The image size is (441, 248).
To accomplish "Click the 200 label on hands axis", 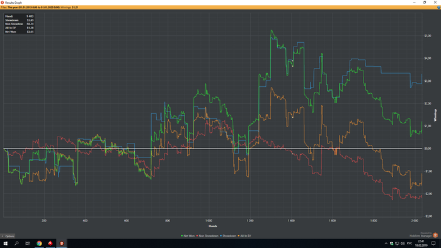I will (x=44, y=221).
